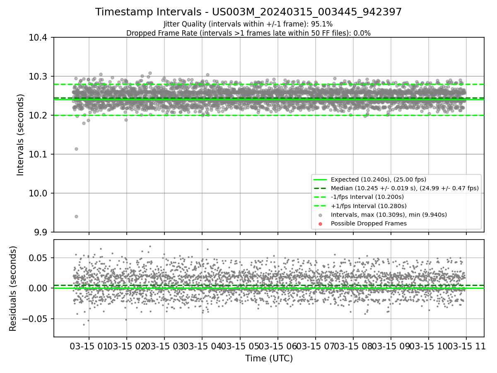Viewport: 497px width, 373px height.
Task: Click the "Time (UTC)" x-axis label
Action: pyautogui.click(x=269, y=358)
